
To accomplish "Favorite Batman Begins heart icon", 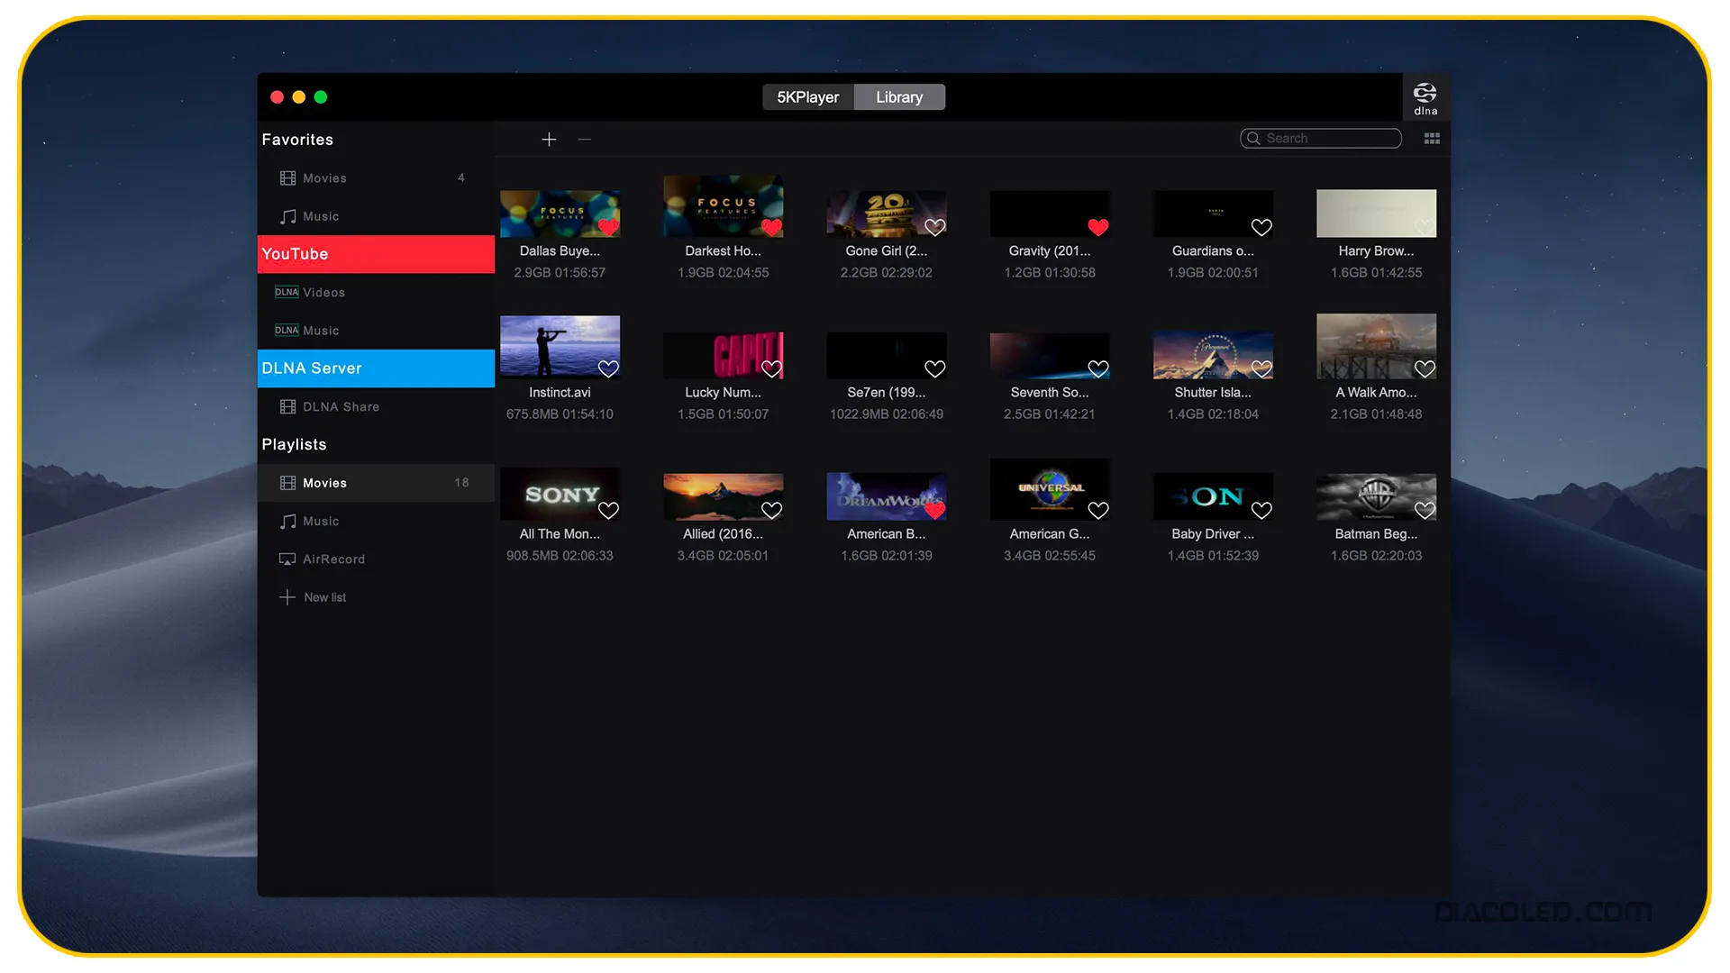I will [1425, 510].
